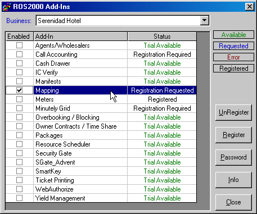The height and width of the screenshot is (214, 257).
Task: Select the highlighted Mapping add-in name
Action: [x=47, y=90]
